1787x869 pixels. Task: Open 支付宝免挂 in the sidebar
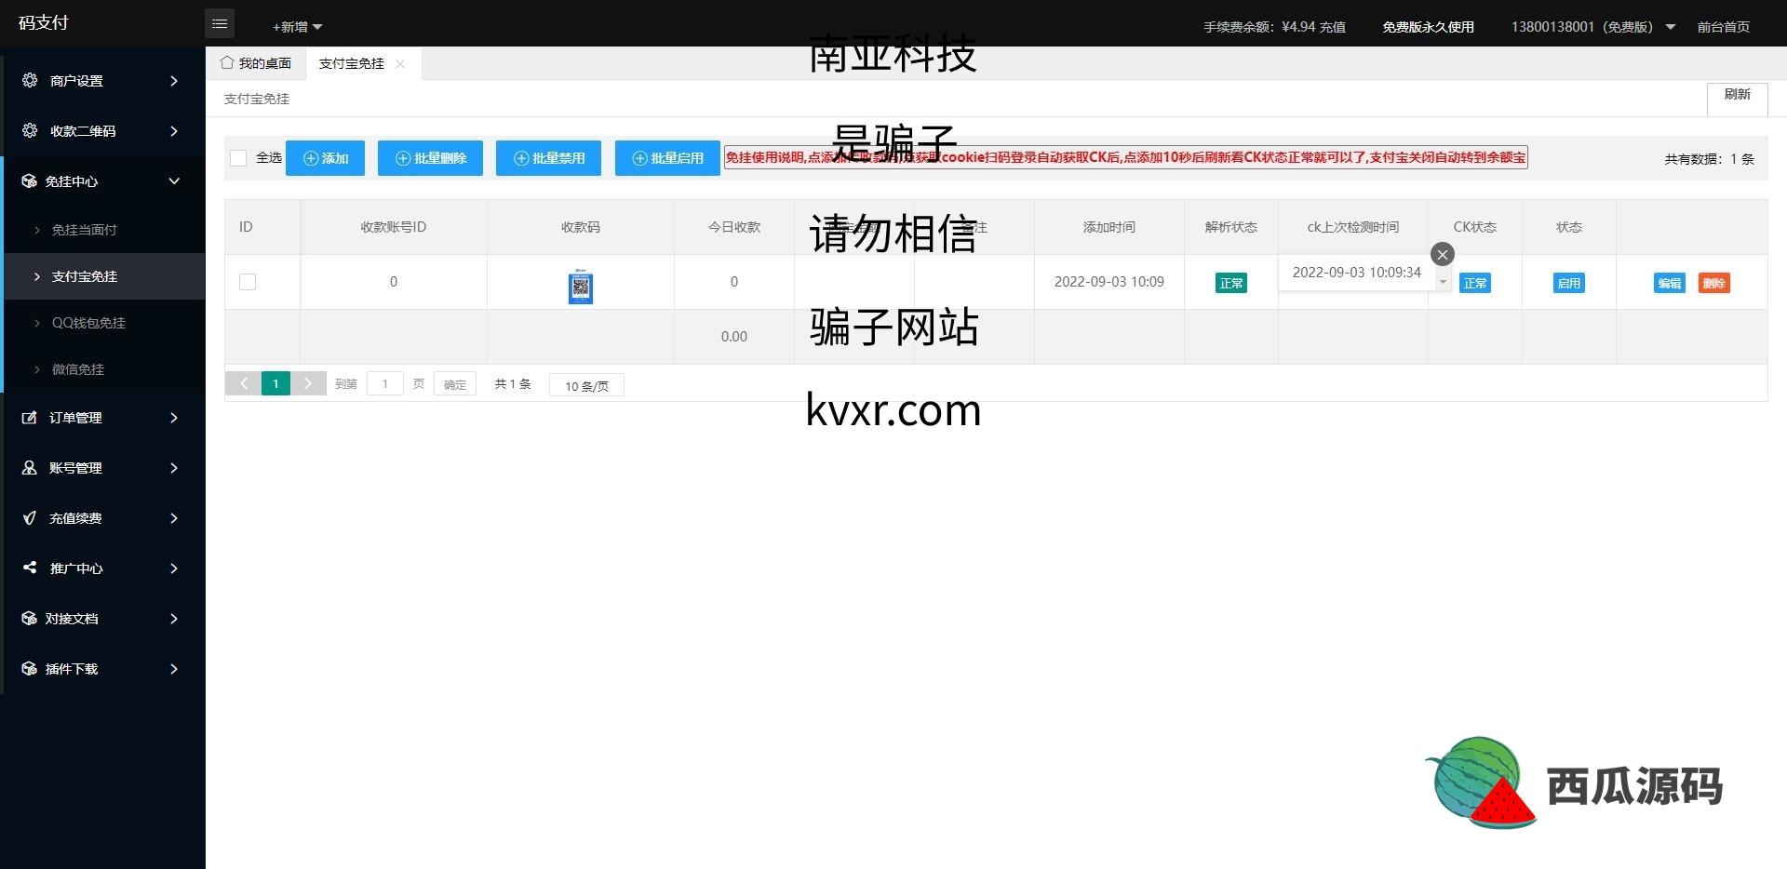coord(104,276)
